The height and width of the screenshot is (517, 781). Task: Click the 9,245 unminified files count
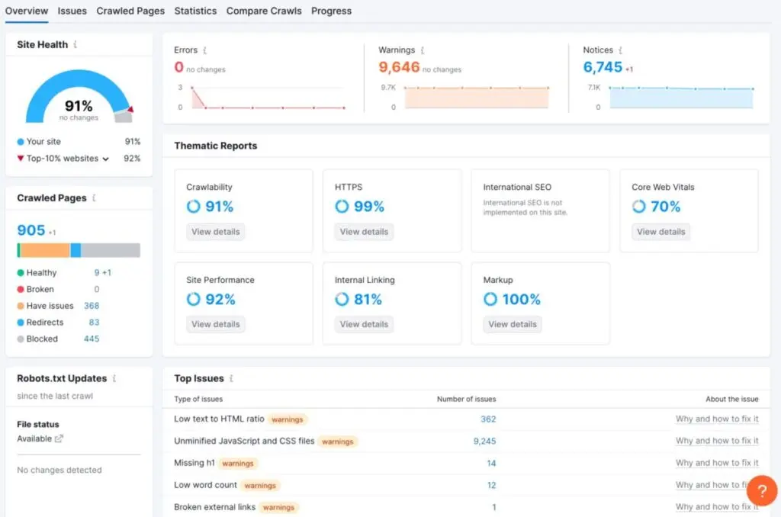[x=484, y=441]
